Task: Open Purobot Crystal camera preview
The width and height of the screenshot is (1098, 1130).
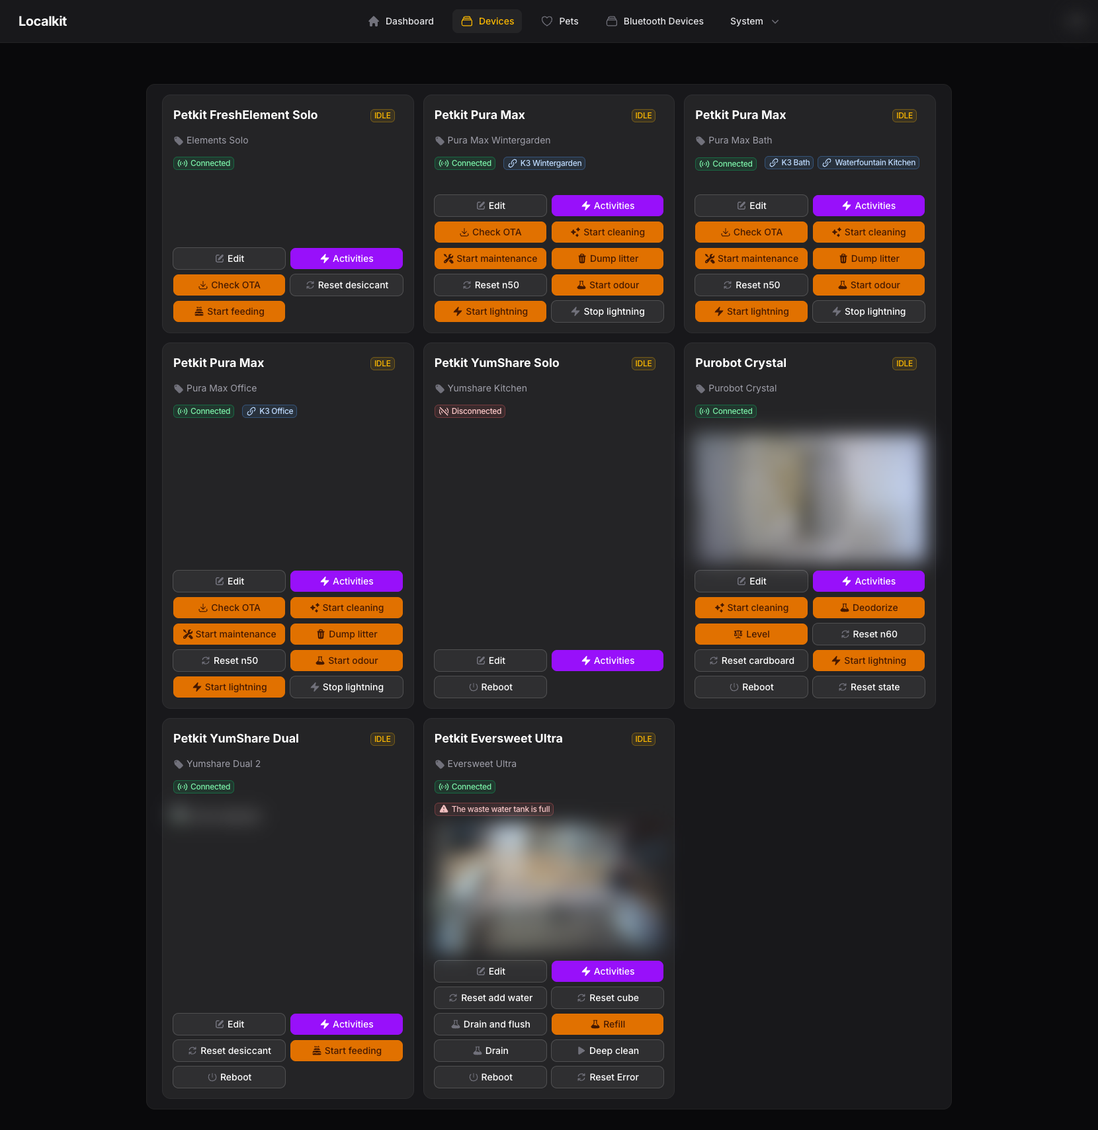Action: (810, 496)
